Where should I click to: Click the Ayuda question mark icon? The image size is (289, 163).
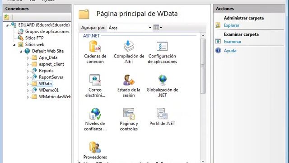click(x=218, y=50)
